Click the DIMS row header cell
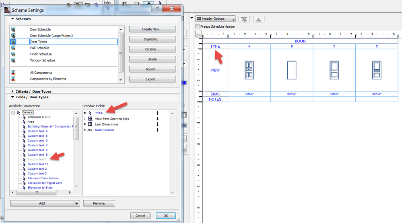Viewport: 402px width, 223px height. [x=215, y=94]
